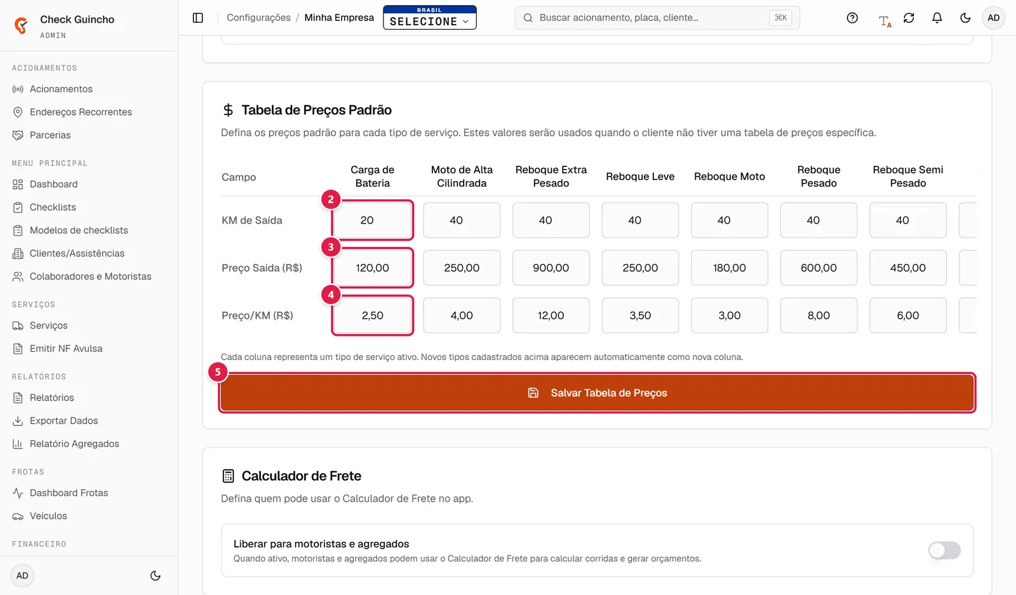The height and width of the screenshot is (595, 1016).
Task: Edit Preço Saída for Reboque Semi Pesado
Action: tap(908, 268)
